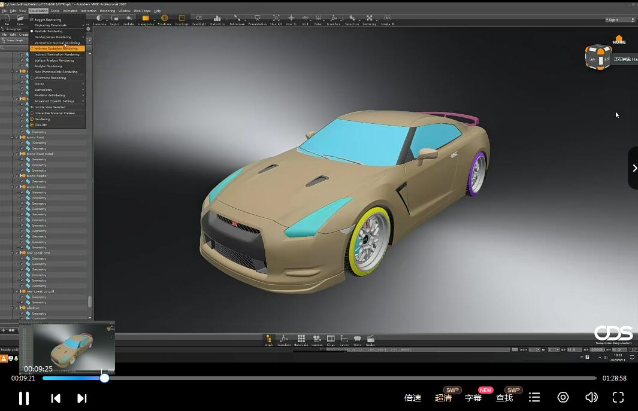
Task: Open the Animation menu in menu bar
Action: pos(70,11)
